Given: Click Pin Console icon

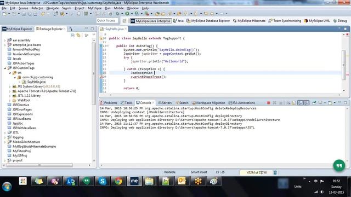Looking at the screenshot, I should 314,103.
